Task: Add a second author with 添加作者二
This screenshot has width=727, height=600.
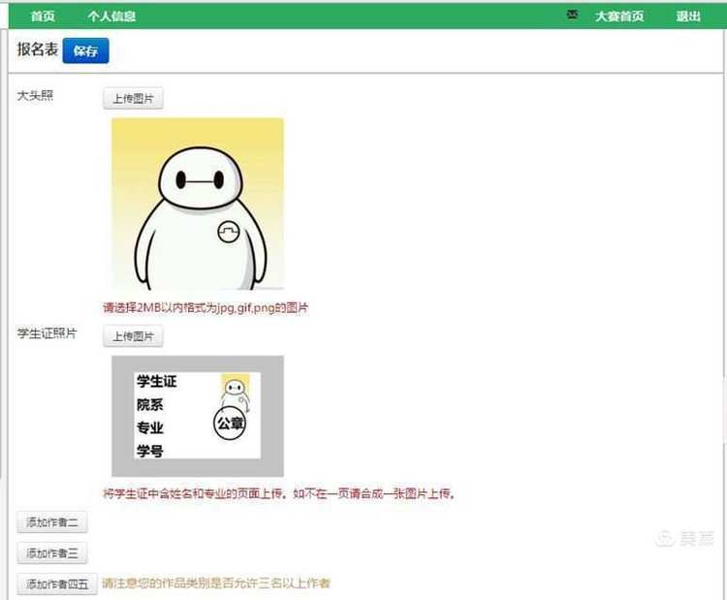Action: pos(52,522)
